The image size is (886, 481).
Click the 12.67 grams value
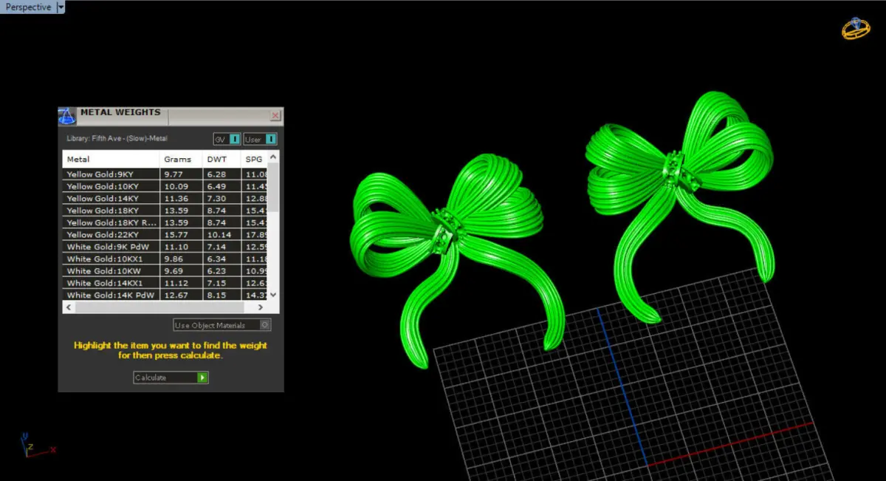pyautogui.click(x=176, y=295)
